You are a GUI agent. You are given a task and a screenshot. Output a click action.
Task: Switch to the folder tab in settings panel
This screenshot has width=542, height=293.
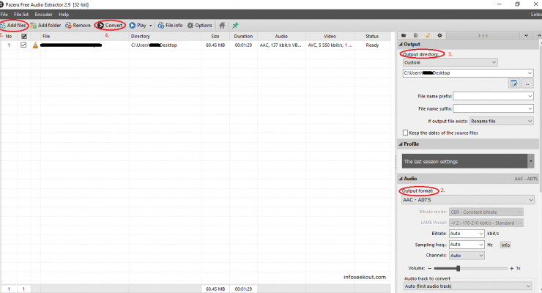tap(404, 36)
